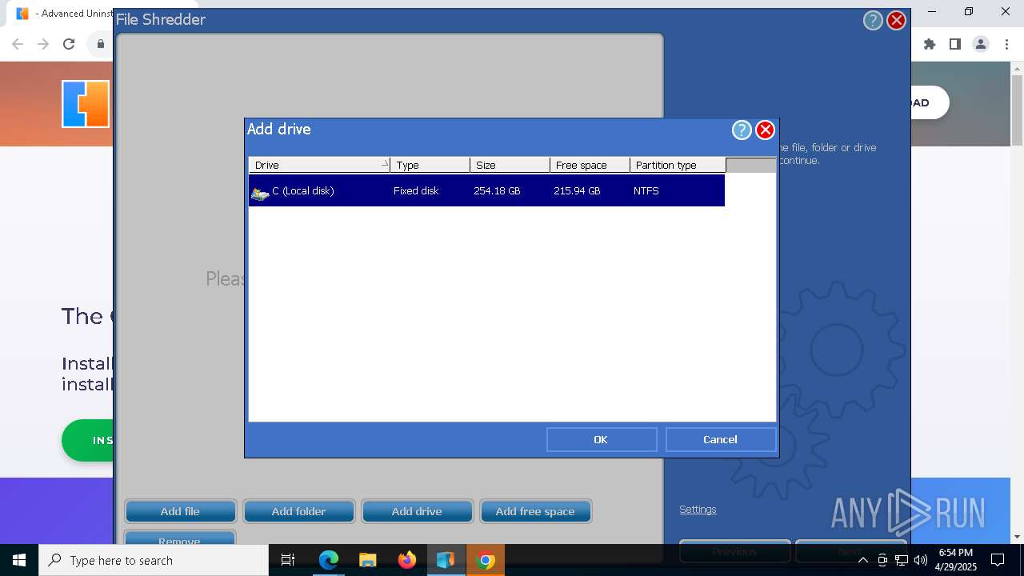
Task: Click the Add folder button
Action: point(298,511)
